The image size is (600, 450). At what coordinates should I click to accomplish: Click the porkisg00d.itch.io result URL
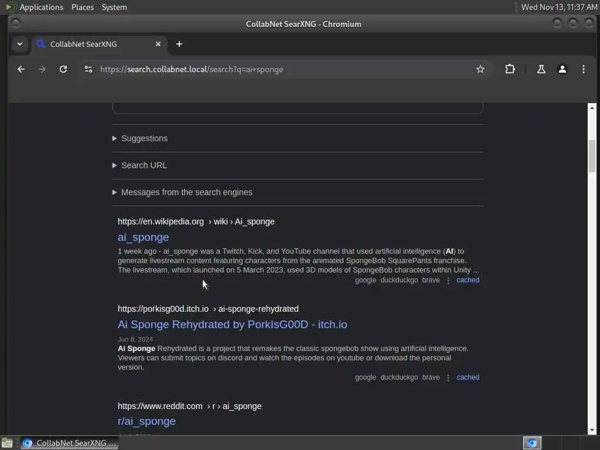click(x=208, y=309)
